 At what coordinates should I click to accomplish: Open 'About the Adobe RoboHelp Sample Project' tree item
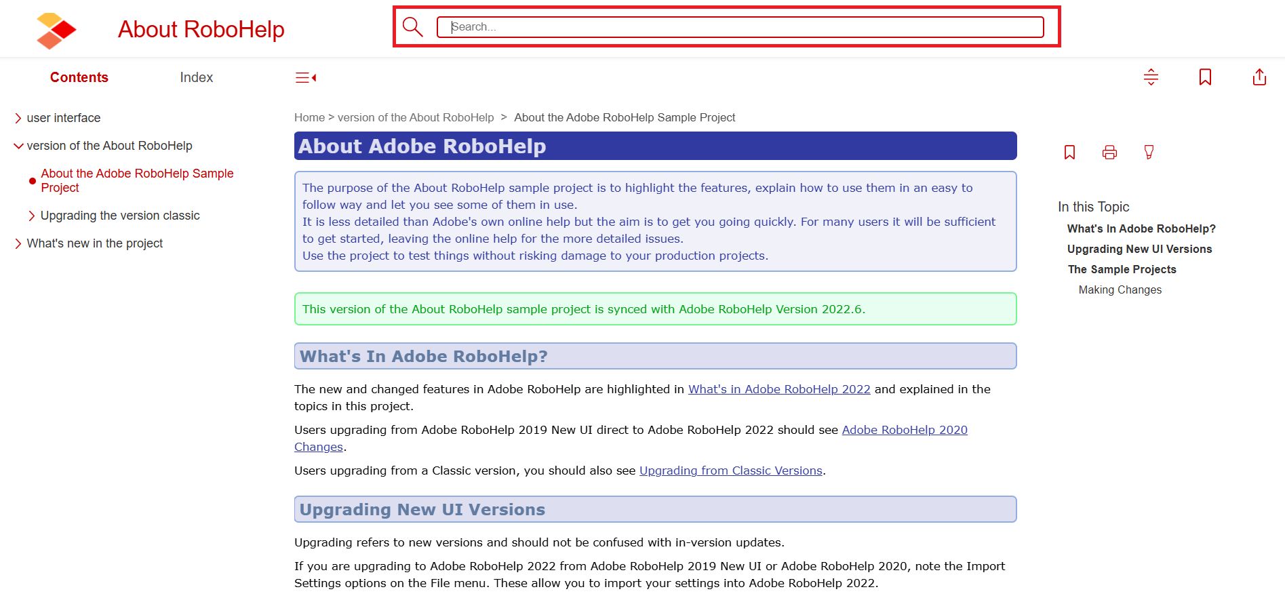(x=137, y=180)
